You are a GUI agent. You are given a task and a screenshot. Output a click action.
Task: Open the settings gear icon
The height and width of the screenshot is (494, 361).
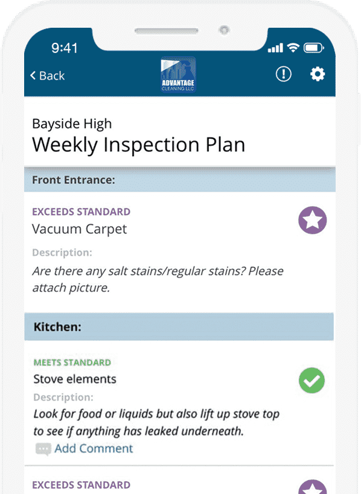pyautogui.click(x=317, y=74)
